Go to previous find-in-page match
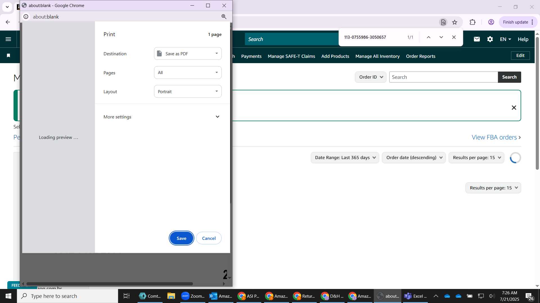This screenshot has height=303, width=540. [x=429, y=37]
